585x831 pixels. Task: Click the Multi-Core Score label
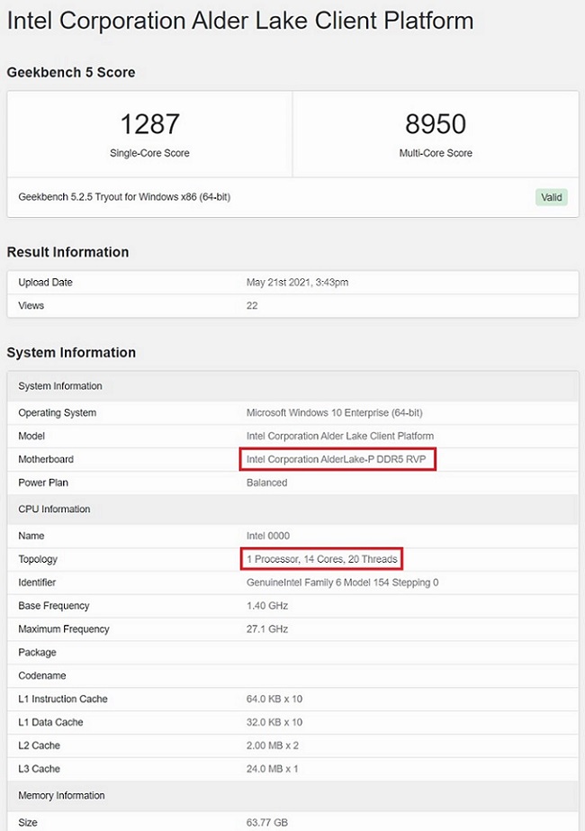pos(436,153)
